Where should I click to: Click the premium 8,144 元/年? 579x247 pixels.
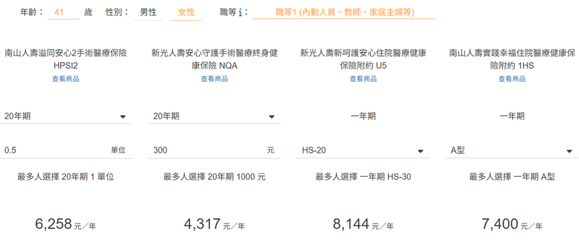(x=363, y=224)
